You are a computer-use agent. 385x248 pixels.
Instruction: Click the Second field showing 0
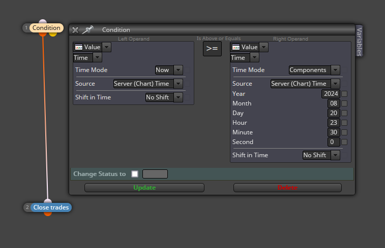(334, 142)
